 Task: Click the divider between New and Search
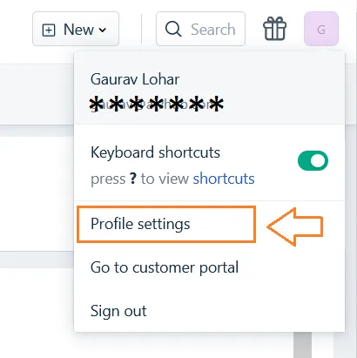[x=142, y=29]
